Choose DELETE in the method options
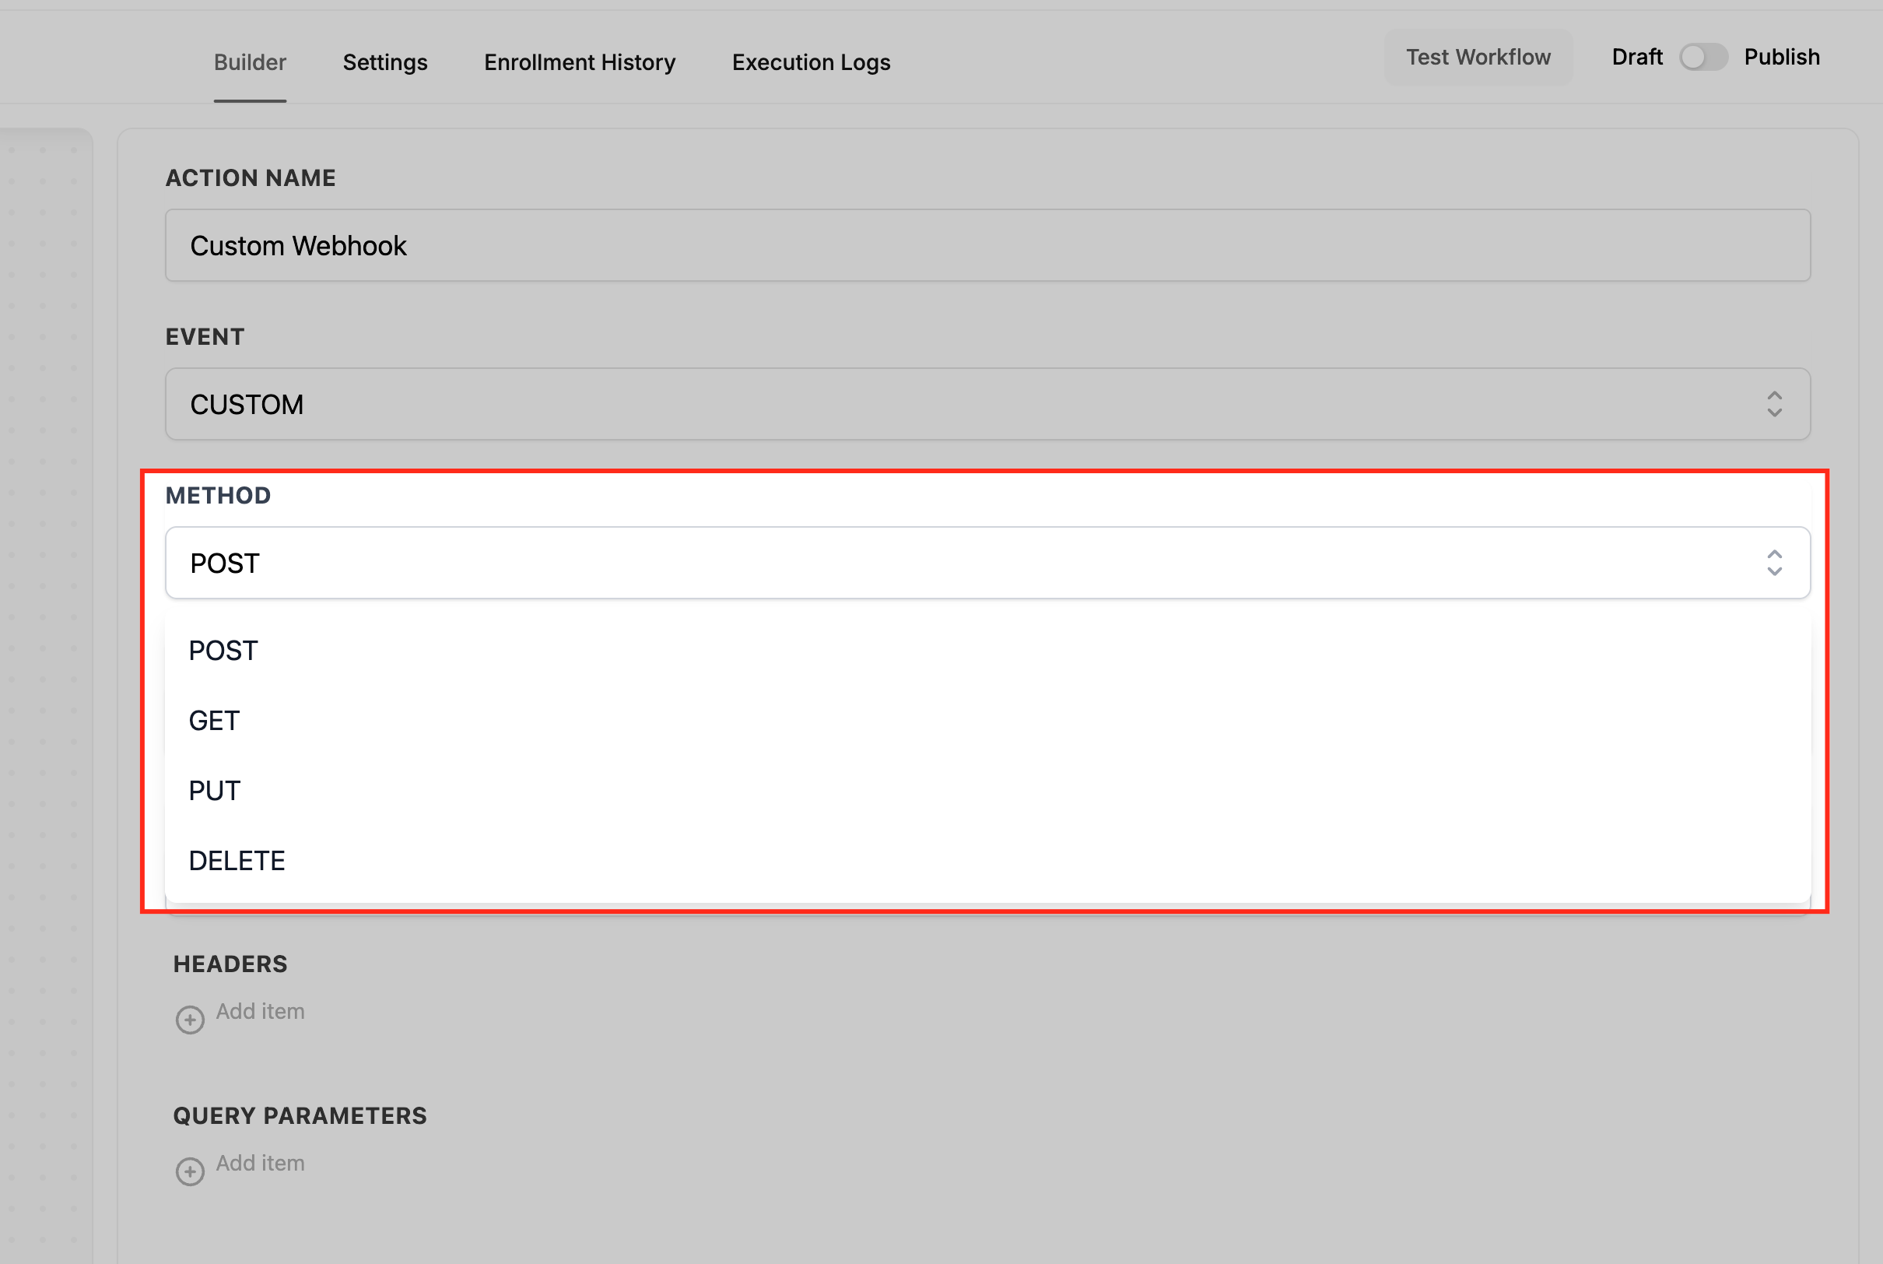The image size is (1883, 1264). pyautogui.click(x=237, y=861)
